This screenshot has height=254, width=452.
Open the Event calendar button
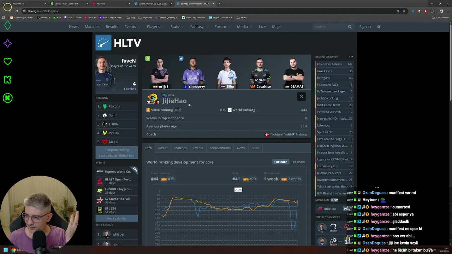point(117,218)
